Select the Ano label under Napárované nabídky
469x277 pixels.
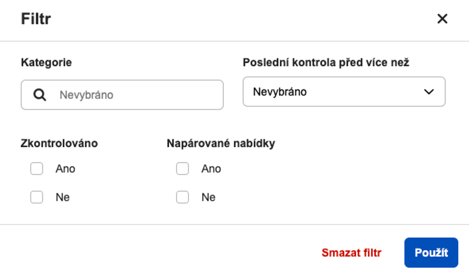click(x=211, y=169)
